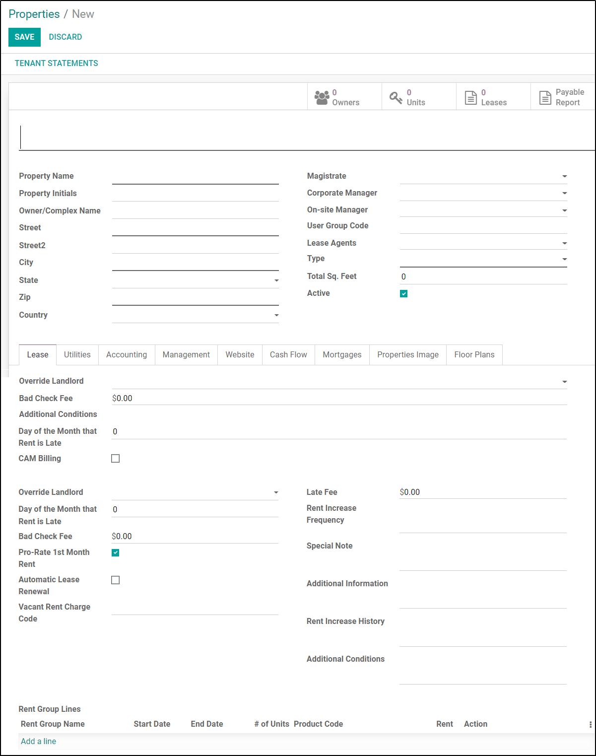The image size is (596, 756).
Task: Open the Country dropdown list
Action: pos(276,315)
